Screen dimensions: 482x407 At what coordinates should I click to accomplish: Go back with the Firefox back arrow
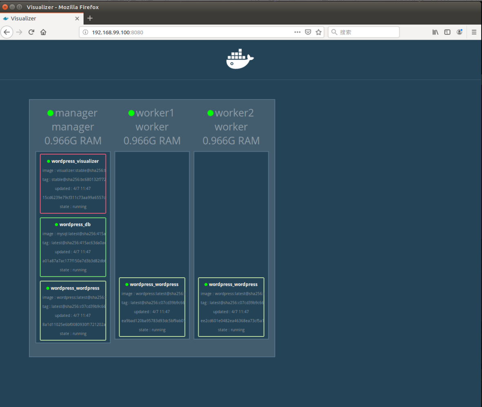pyautogui.click(x=7, y=32)
